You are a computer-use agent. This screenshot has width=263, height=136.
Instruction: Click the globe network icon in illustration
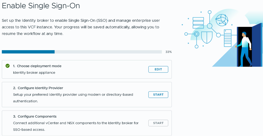click(222, 20)
